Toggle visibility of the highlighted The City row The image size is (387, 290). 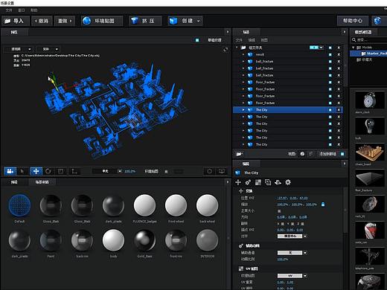click(330, 110)
